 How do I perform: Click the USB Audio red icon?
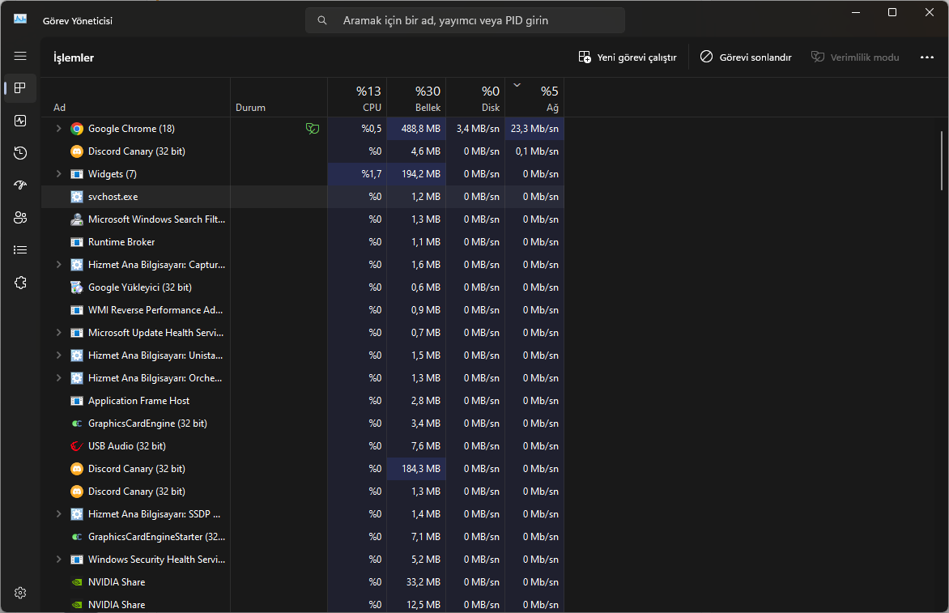77,446
